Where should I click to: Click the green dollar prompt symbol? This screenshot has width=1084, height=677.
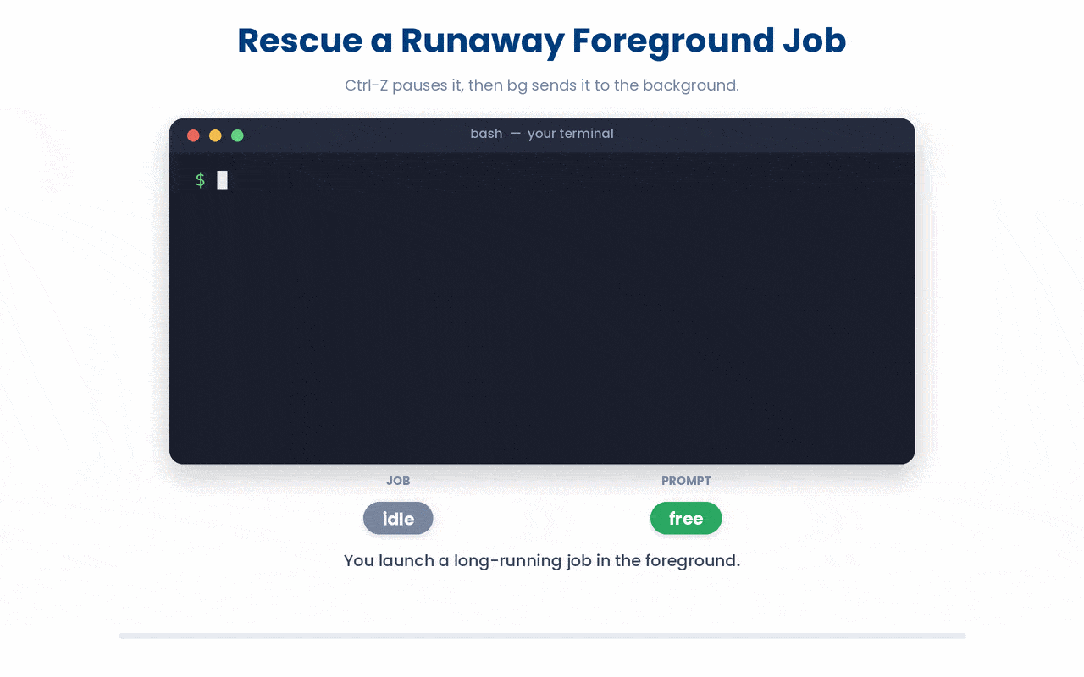201,180
